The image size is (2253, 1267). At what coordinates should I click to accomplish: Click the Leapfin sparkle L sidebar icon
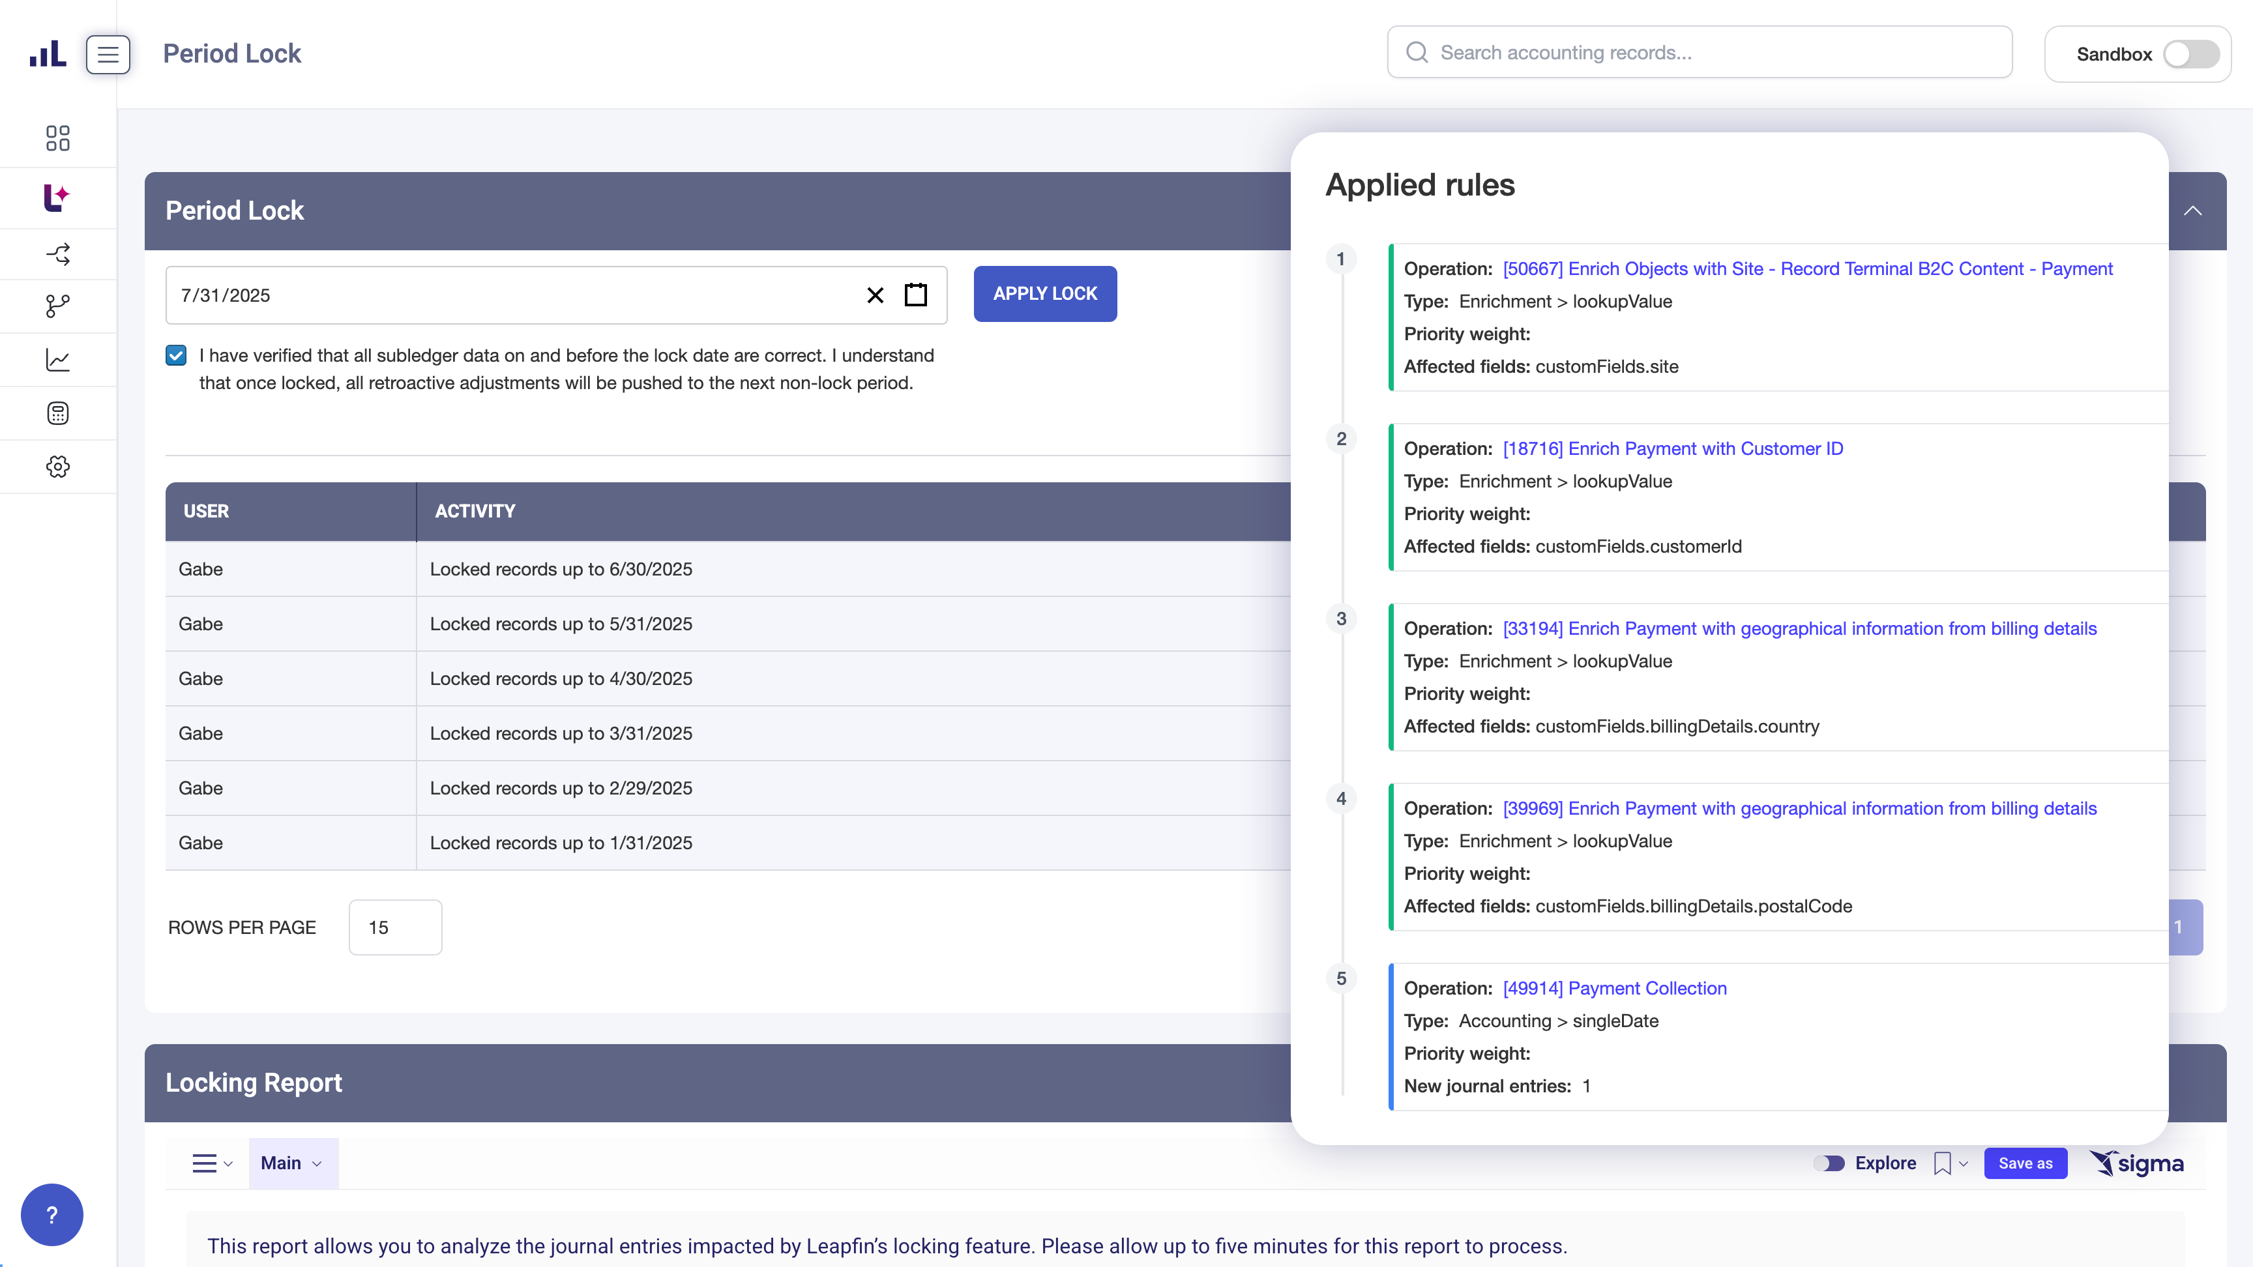(58, 197)
